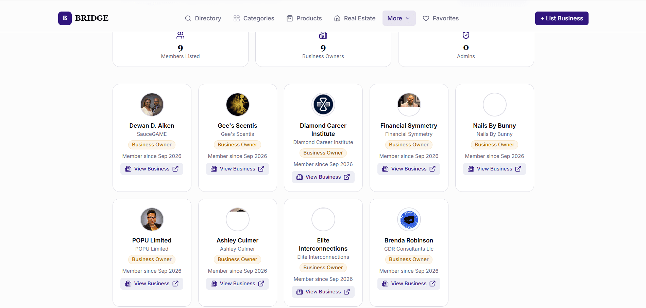View Business for Nails By Bunny
Screen dimensions: 646x308
[494, 169]
